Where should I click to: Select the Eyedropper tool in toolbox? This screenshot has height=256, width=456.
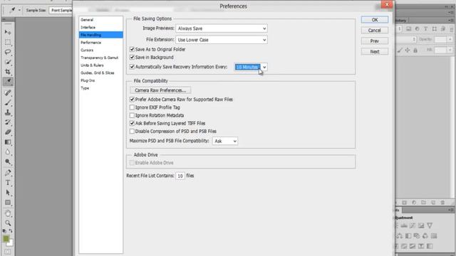[x=8, y=82]
